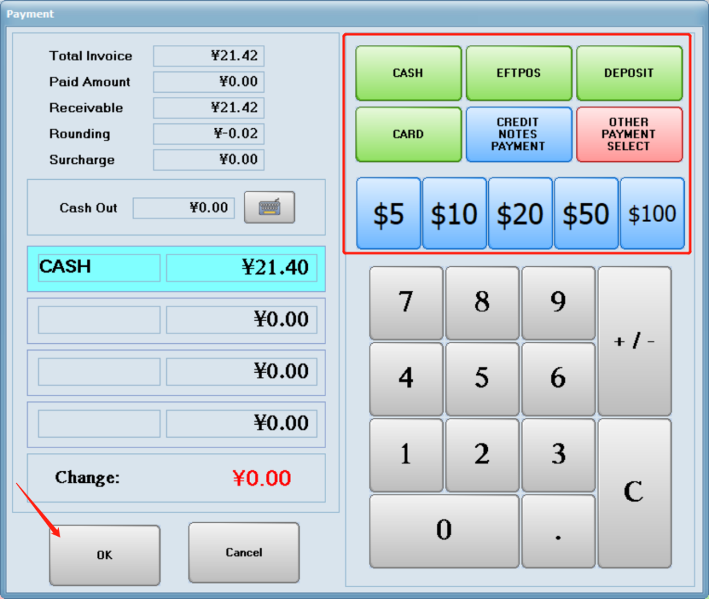This screenshot has width=709, height=599.
Task: Pick CARD payment method
Action: coord(408,134)
